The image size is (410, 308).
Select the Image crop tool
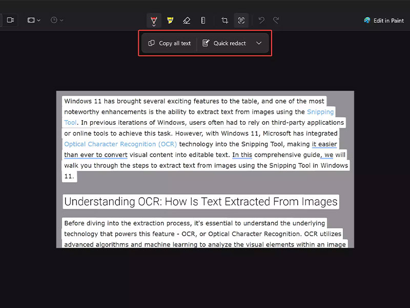pos(224,20)
